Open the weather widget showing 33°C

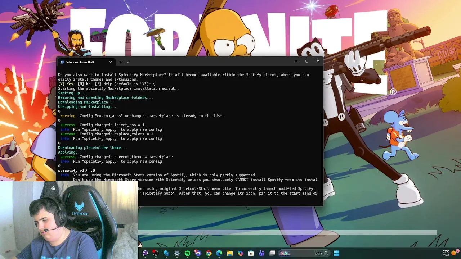pyautogui.click(x=446, y=253)
